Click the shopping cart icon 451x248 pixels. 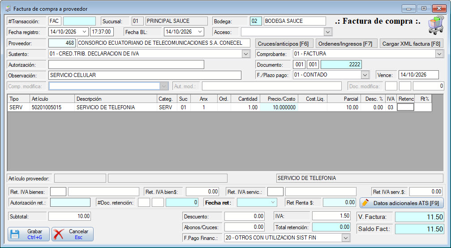[x=436, y=25]
